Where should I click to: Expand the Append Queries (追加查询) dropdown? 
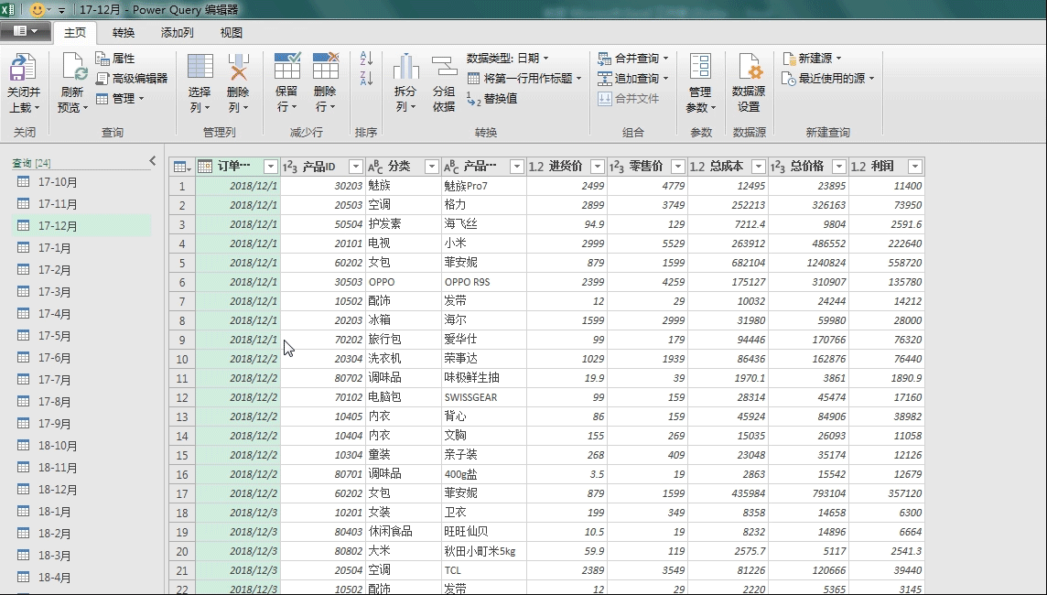click(665, 79)
